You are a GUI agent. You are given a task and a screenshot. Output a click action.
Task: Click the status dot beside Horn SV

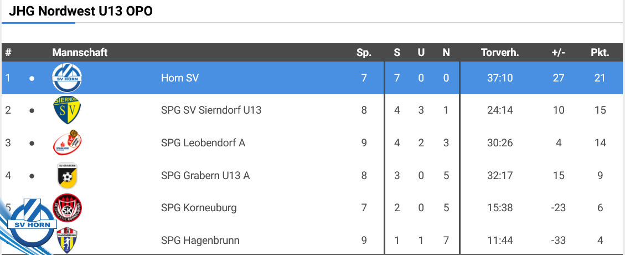point(32,78)
